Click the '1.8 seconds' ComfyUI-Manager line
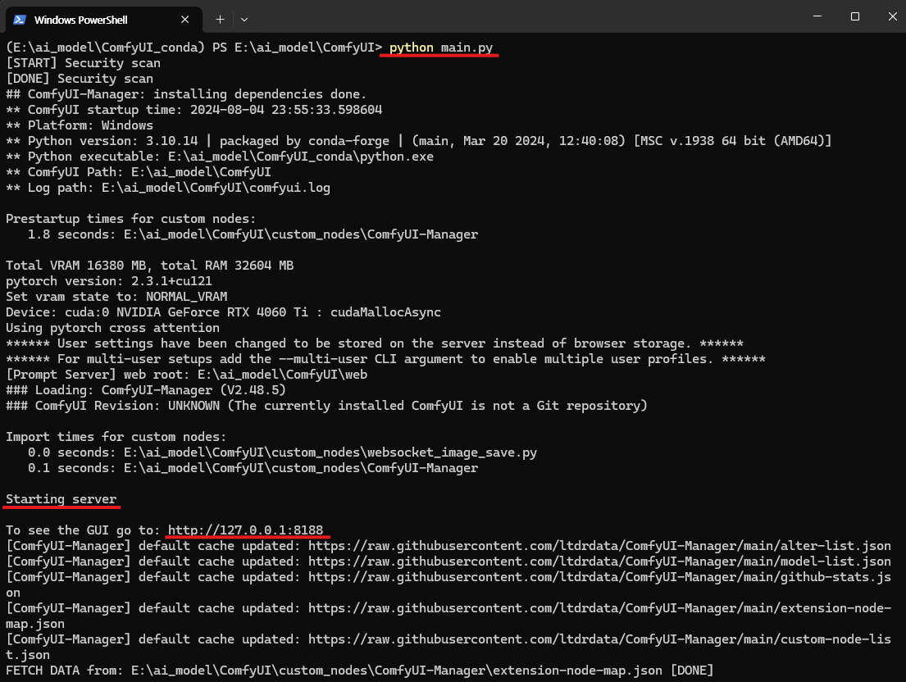The height and width of the screenshot is (682, 906). pos(253,234)
